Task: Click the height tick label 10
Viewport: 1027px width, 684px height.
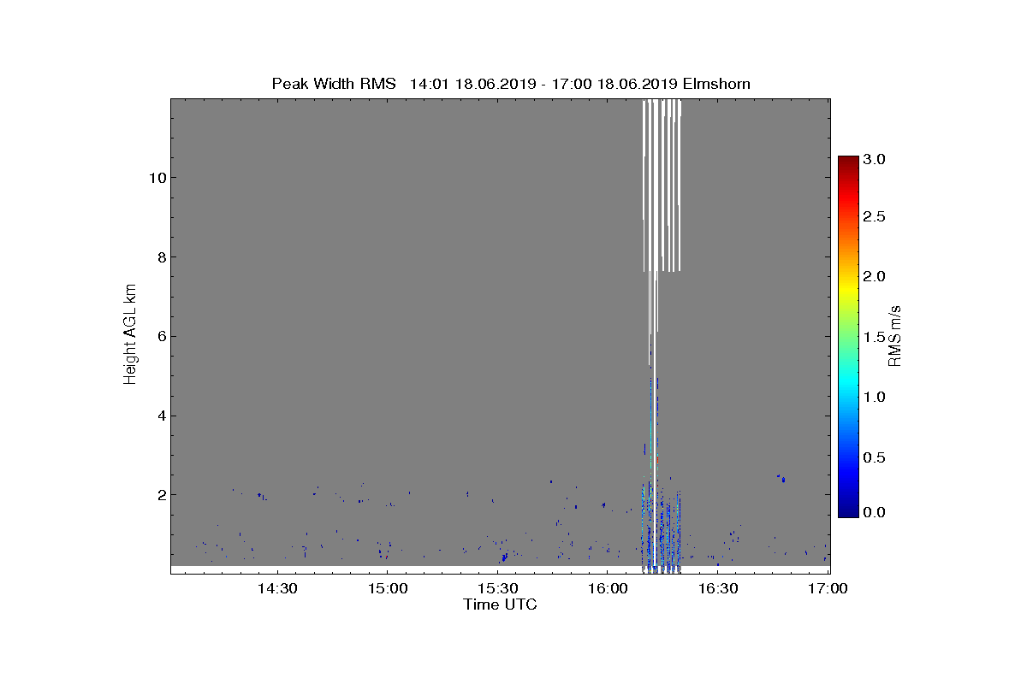Action: point(156,178)
